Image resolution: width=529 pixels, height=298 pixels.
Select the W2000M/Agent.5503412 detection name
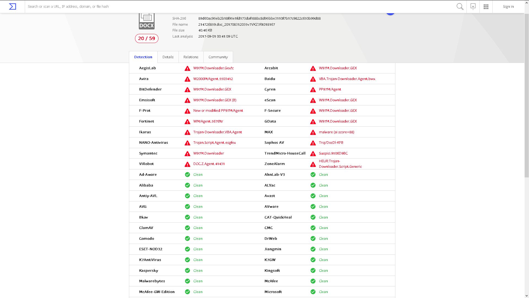pyautogui.click(x=213, y=79)
